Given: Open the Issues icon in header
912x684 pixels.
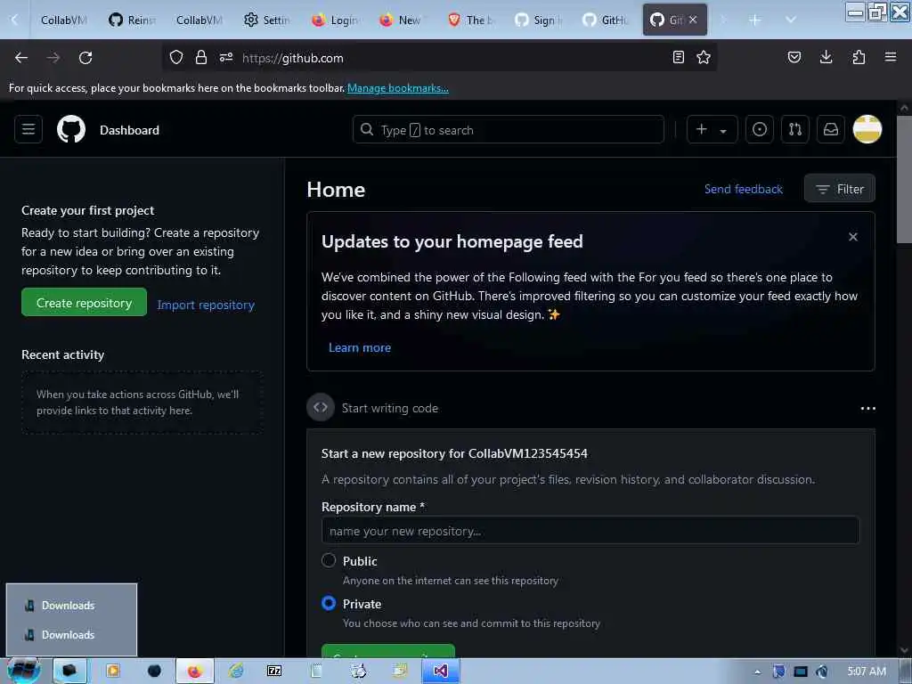Looking at the screenshot, I should coord(759,129).
